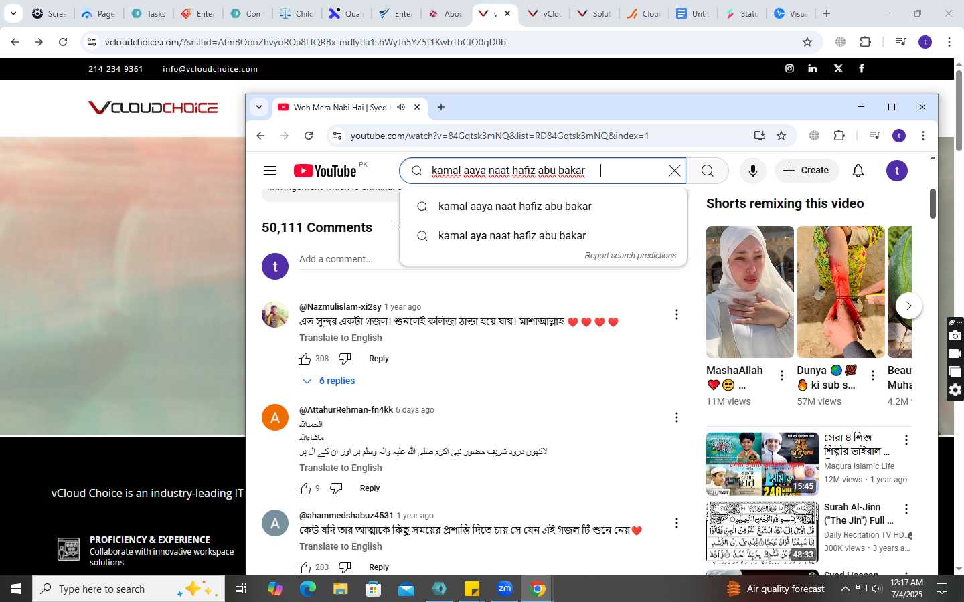The image size is (964, 602).
Task: Click the YouTube search magnifier button
Action: [x=708, y=171]
